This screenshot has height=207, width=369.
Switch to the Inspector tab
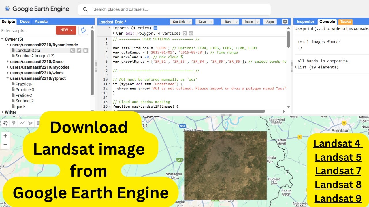pyautogui.click(x=305, y=22)
